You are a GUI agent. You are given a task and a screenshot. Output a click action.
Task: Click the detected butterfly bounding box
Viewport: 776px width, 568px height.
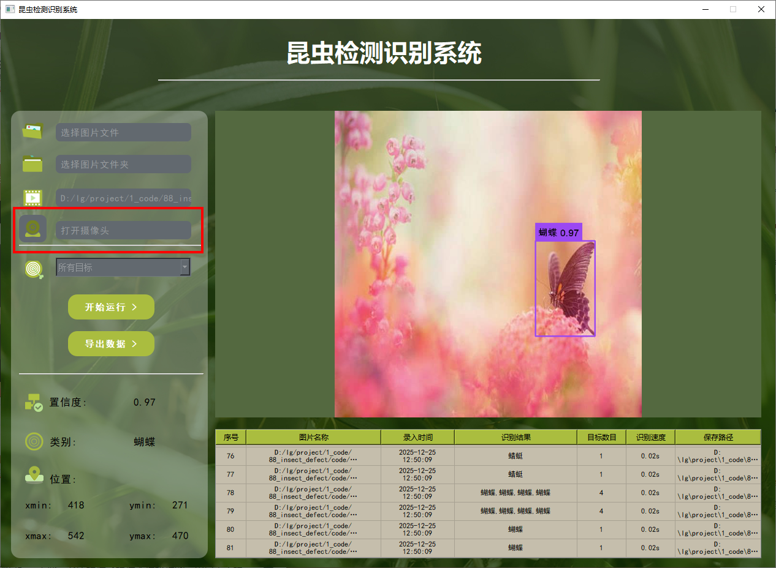[x=565, y=288]
